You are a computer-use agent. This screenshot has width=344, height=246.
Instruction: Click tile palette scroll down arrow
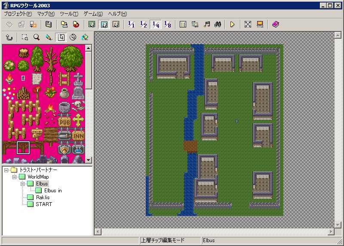89,160
